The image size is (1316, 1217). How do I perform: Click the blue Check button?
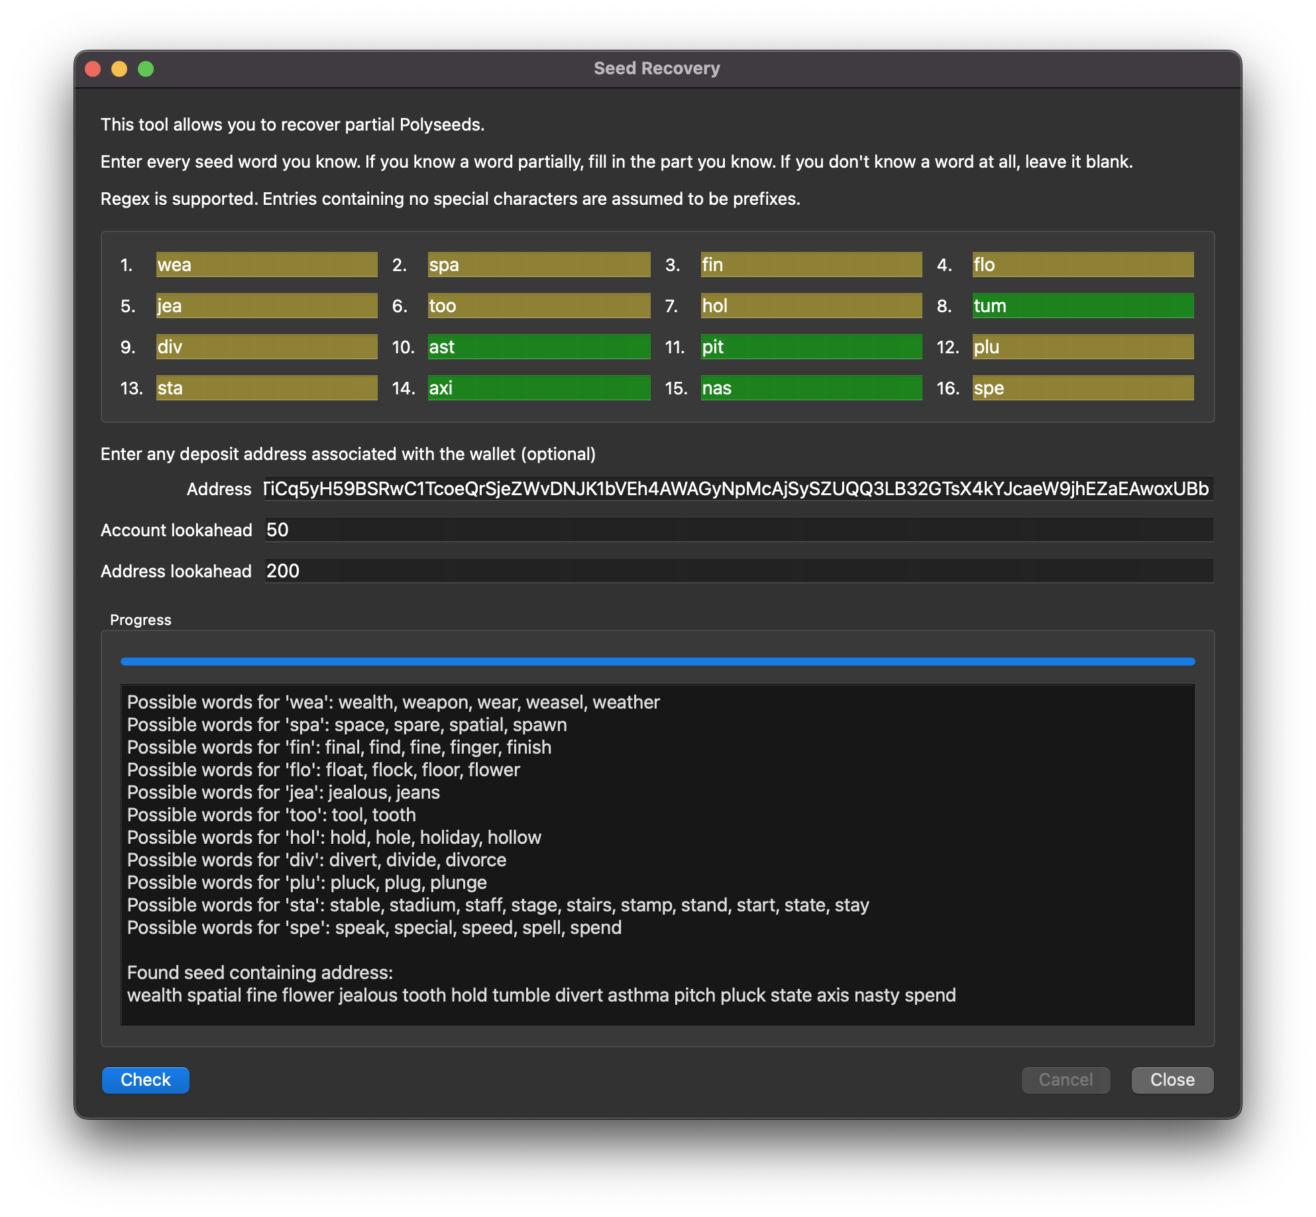pos(146,1080)
